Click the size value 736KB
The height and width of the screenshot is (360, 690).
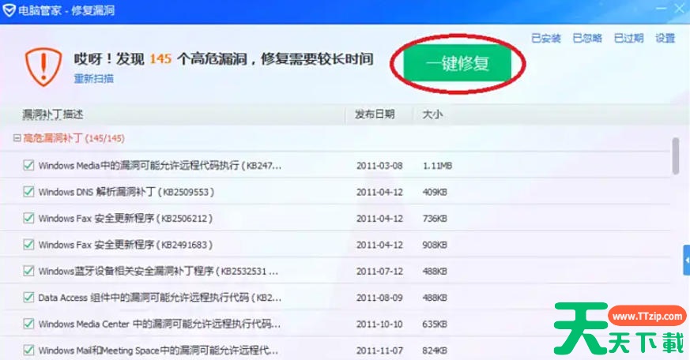[x=435, y=219]
